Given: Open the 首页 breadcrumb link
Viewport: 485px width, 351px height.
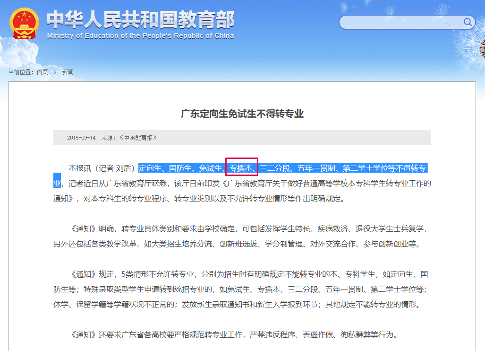Looking at the screenshot, I should (x=43, y=72).
